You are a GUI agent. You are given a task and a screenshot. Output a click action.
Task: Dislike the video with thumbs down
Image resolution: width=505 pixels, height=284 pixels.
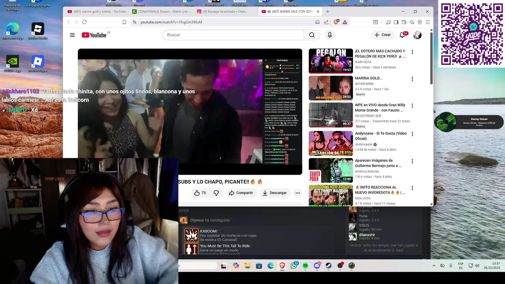click(x=216, y=193)
